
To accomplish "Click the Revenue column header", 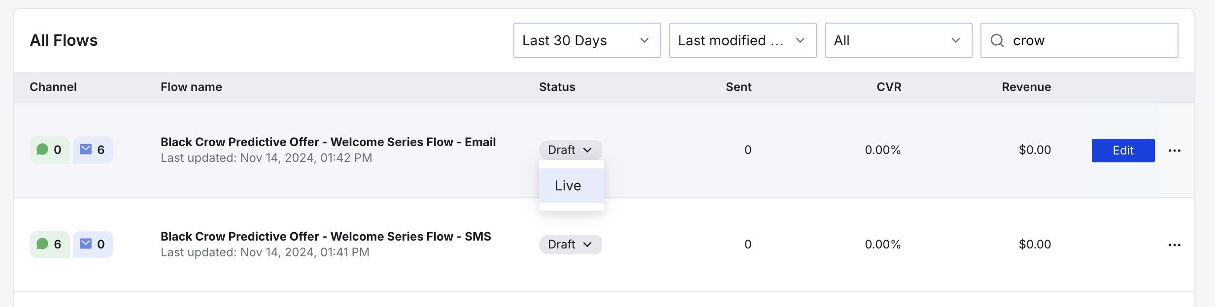I will (1026, 87).
